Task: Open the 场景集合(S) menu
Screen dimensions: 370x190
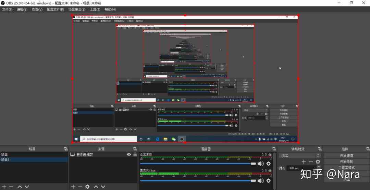Action: (77, 10)
